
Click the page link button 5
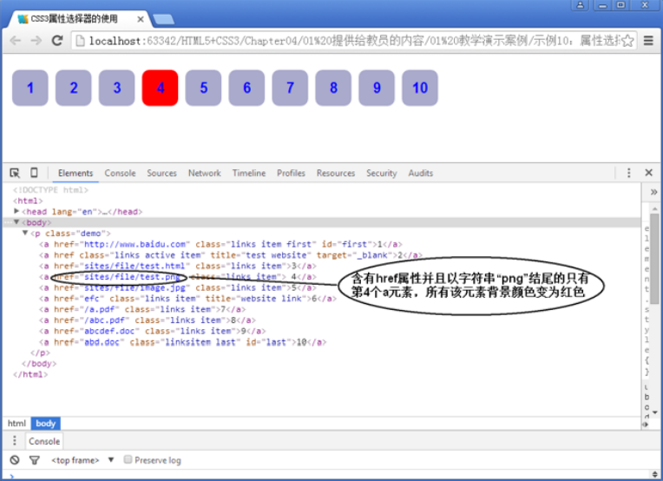pyautogui.click(x=203, y=88)
